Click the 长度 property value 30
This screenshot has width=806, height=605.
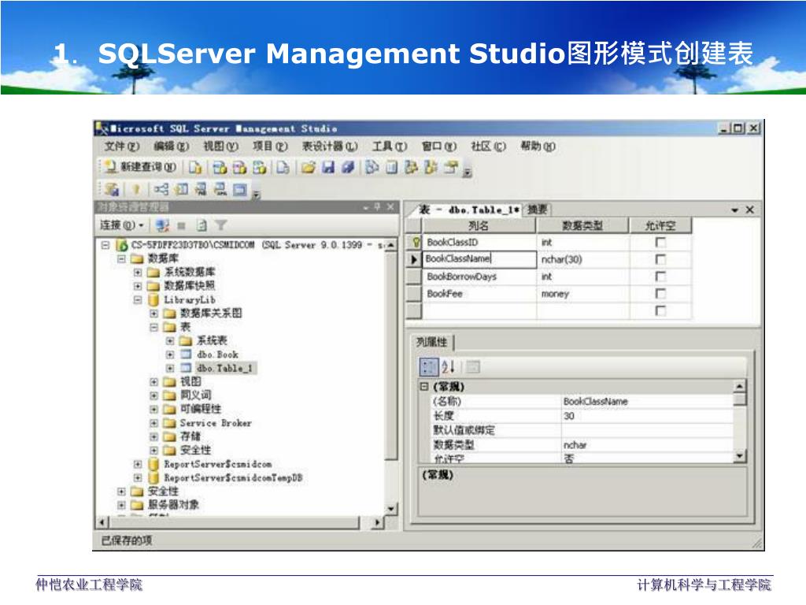tap(648, 416)
